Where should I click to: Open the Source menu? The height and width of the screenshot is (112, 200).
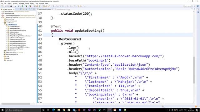[9, 3]
